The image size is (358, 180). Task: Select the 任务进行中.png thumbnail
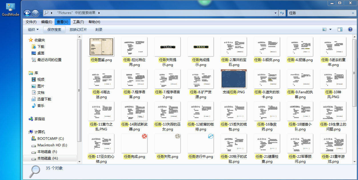click(201, 143)
